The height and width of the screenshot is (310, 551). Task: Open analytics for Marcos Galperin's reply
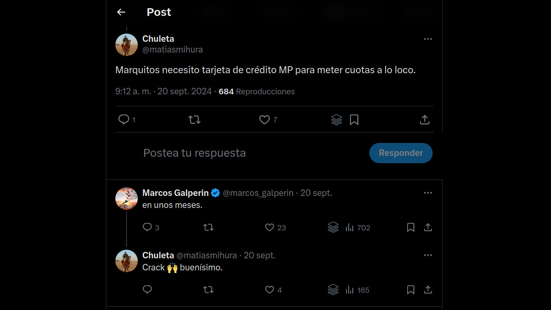click(349, 227)
